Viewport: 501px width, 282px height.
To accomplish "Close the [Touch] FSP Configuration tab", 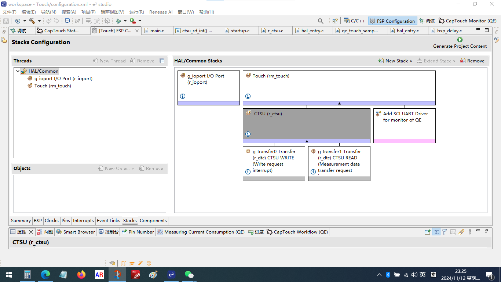I will pyautogui.click(x=137, y=31).
